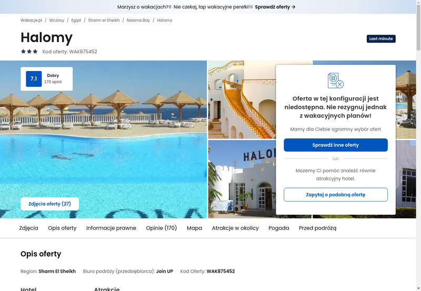This screenshot has width=421, height=291.
Task: Click the three-star hotel rating icons
Action: (29, 52)
